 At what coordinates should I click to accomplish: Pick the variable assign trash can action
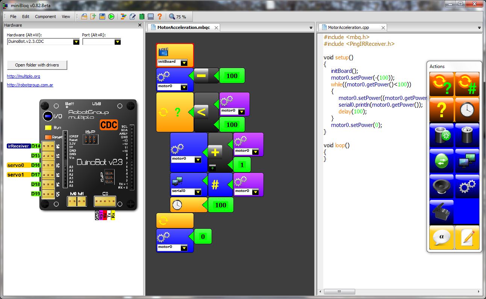pyautogui.click(x=467, y=135)
